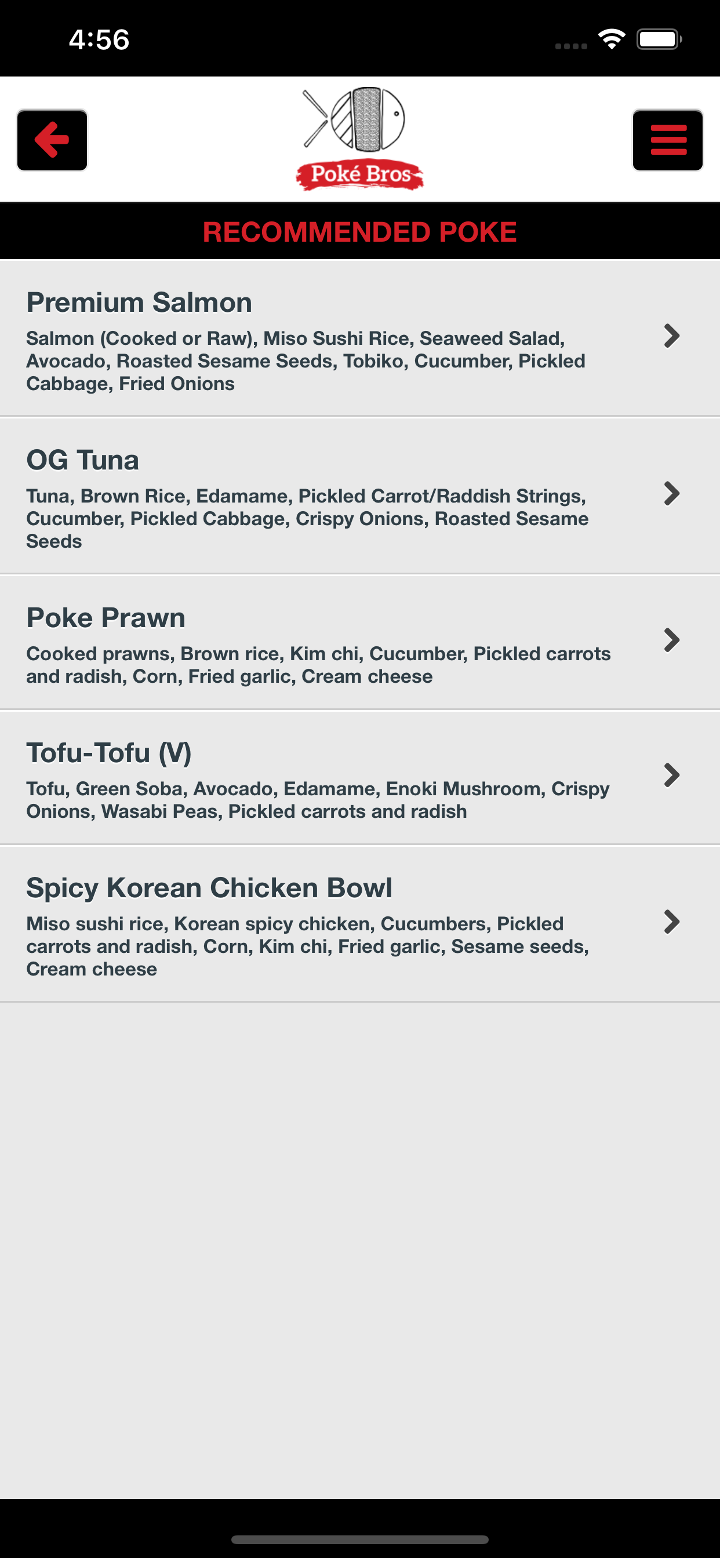This screenshot has width=720, height=1558.
Task: Select the OG Tuna menu item
Action: click(x=360, y=496)
